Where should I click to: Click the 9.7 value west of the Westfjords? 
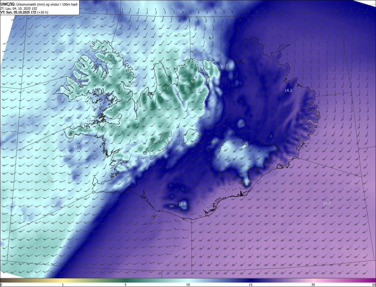[x=36, y=92]
